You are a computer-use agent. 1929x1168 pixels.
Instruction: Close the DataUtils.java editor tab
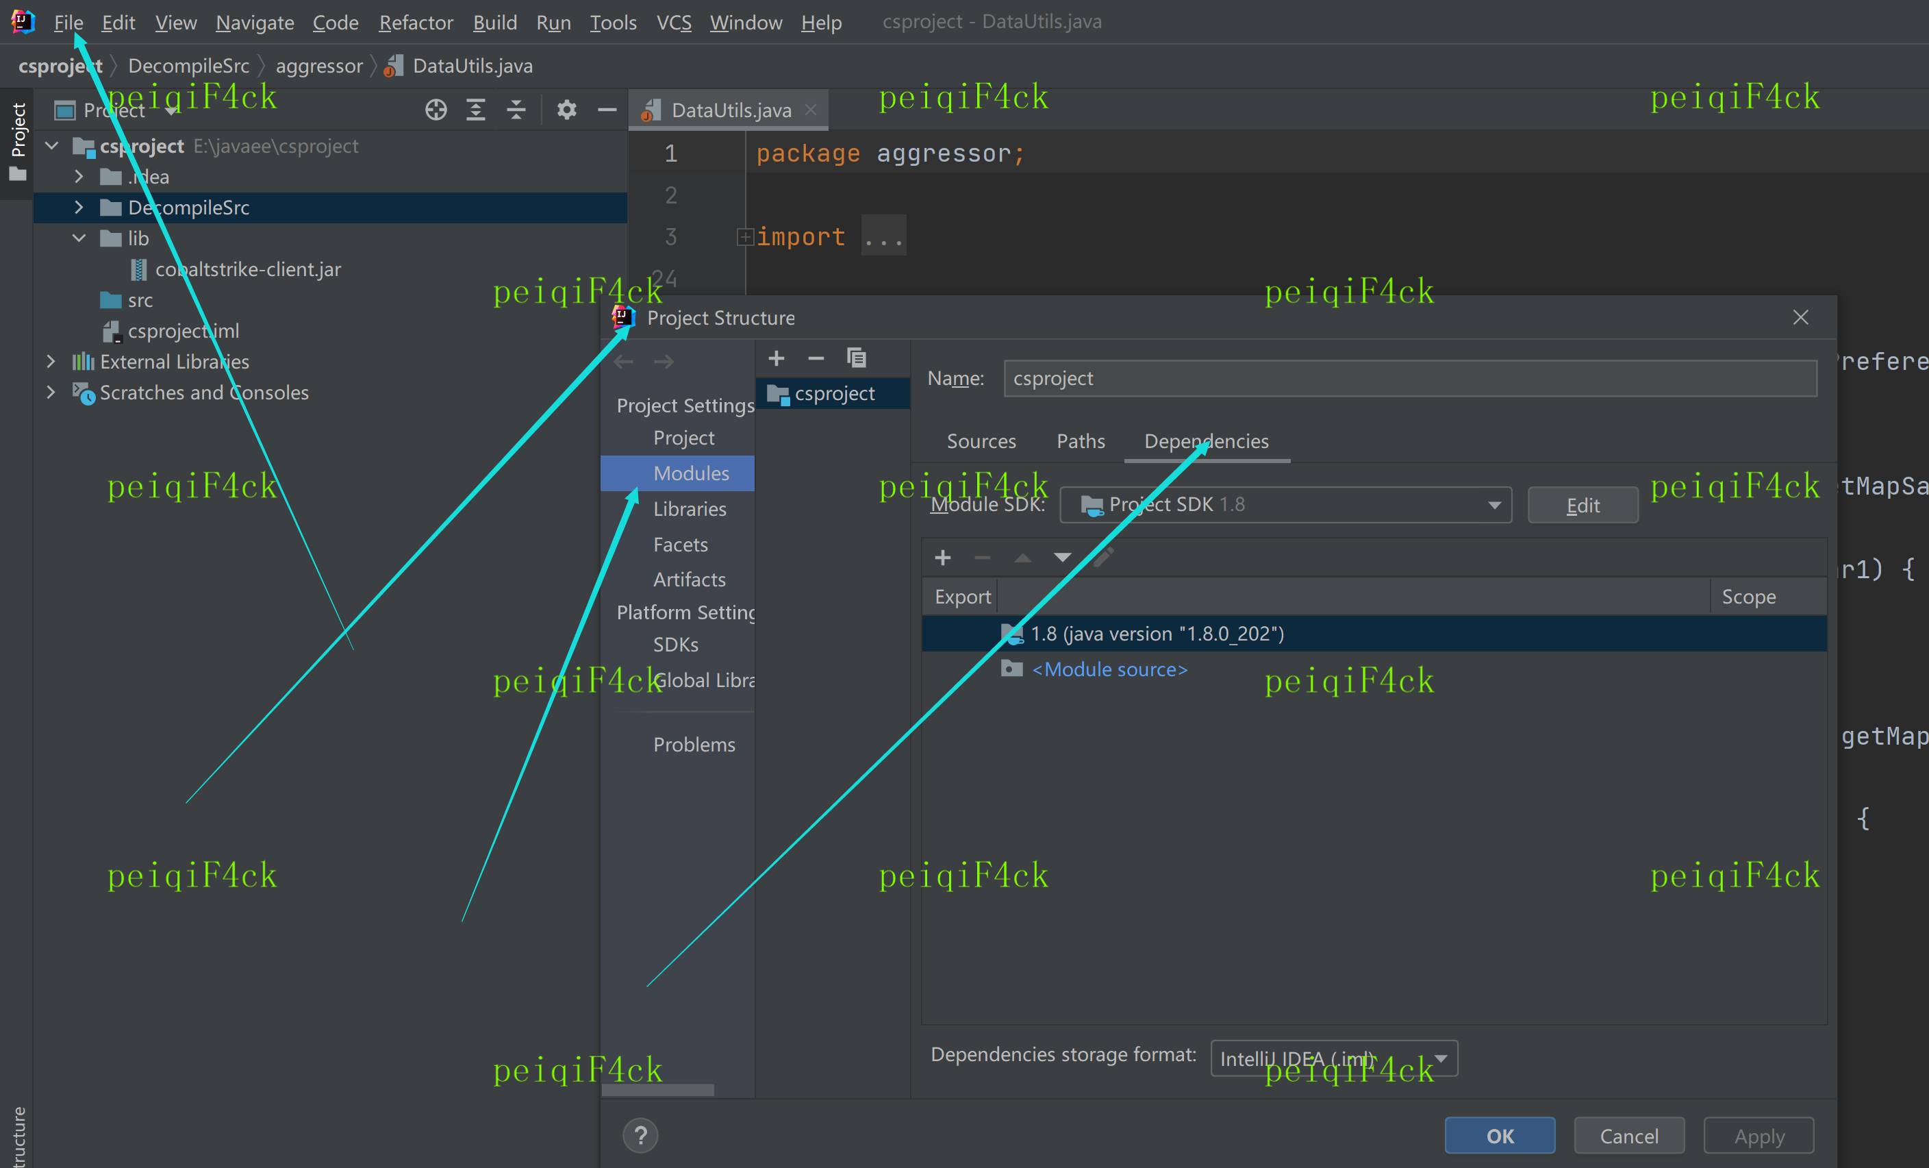coord(811,110)
